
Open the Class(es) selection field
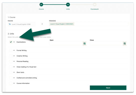(x=89, y=24)
